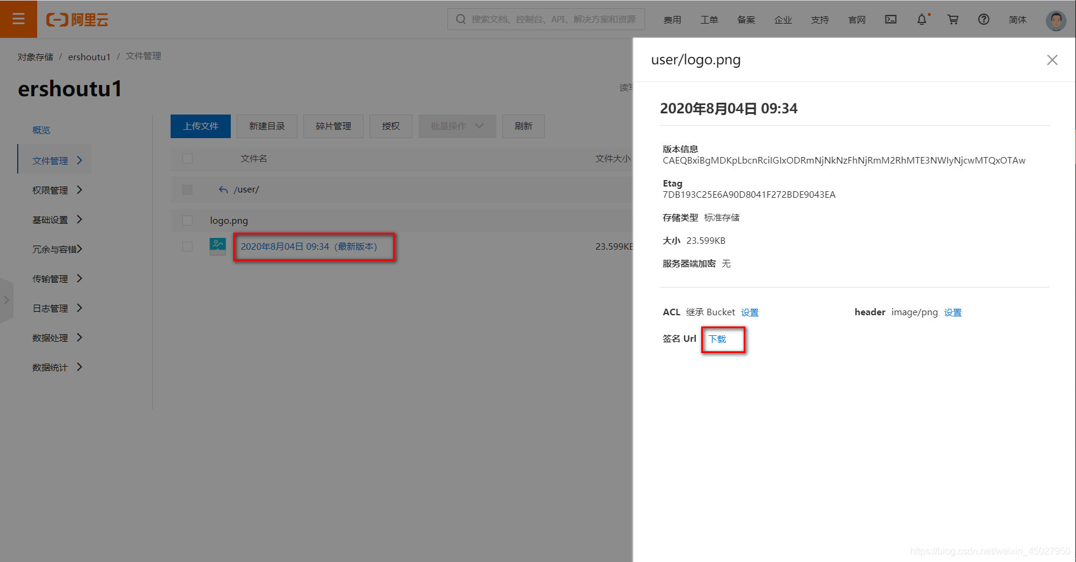Viewport: 1076px width, 562px height.
Task: Click the back arrow beside /user/
Action: point(223,189)
